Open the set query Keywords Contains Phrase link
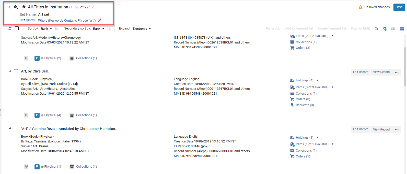The width and height of the screenshot is (407, 174). coord(67,20)
